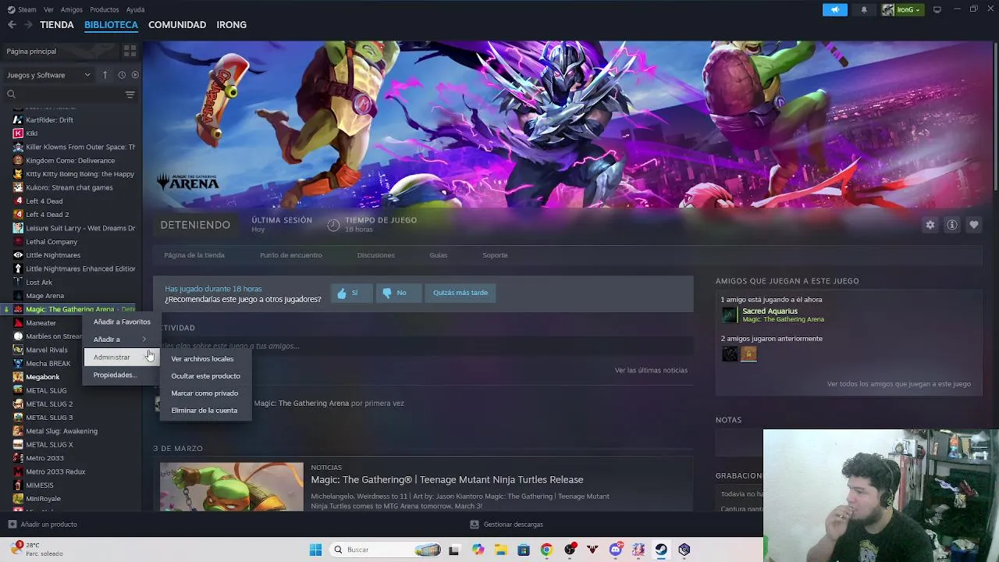Open Punto de encuentro link
Viewport: 999px width, 562px height.
291,255
